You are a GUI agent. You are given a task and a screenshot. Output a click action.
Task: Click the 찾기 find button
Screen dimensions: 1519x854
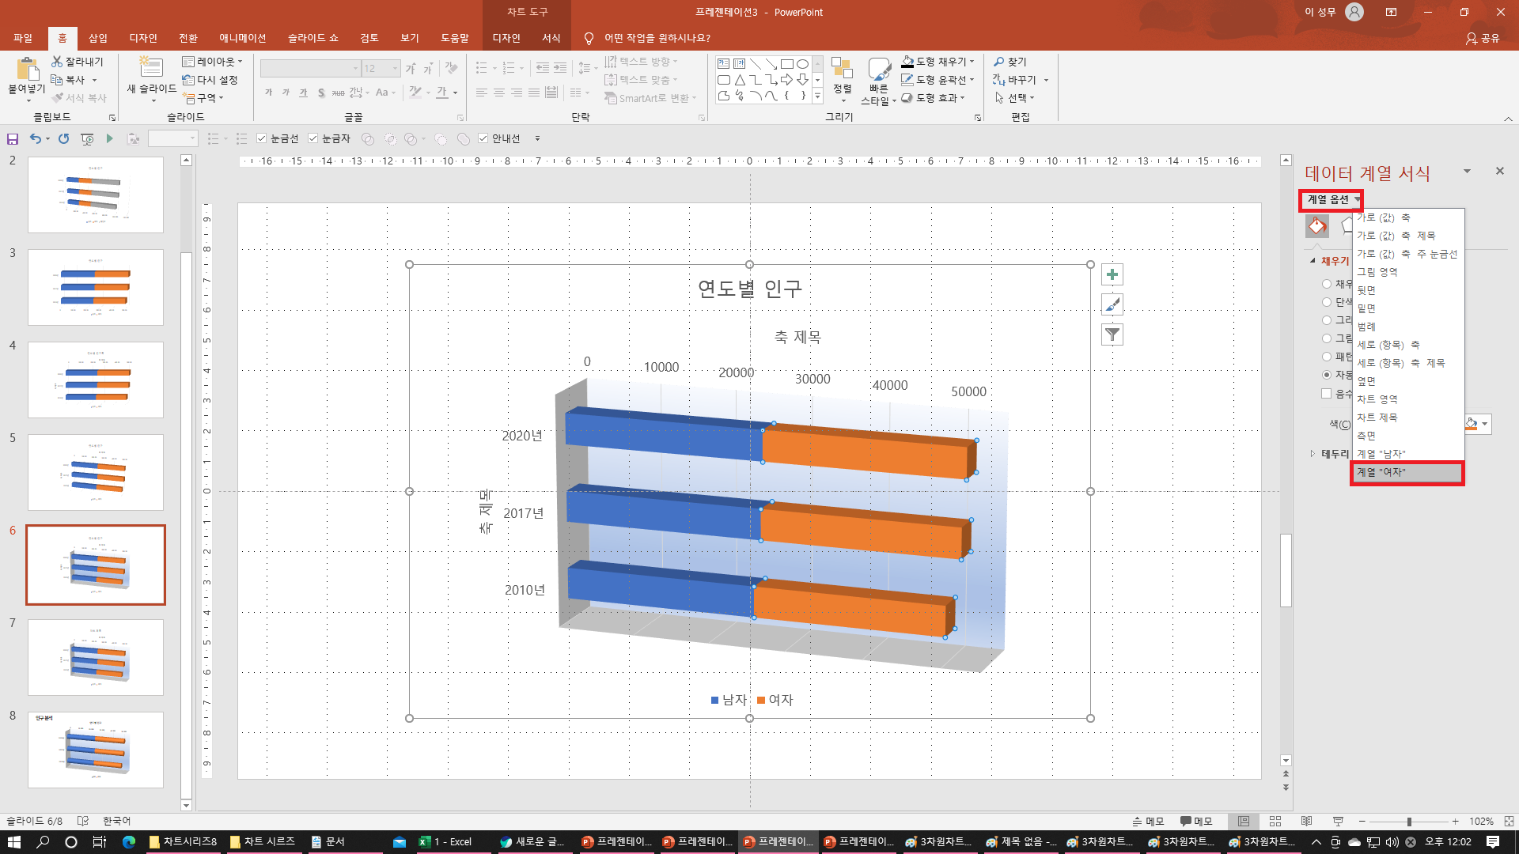coord(1010,62)
